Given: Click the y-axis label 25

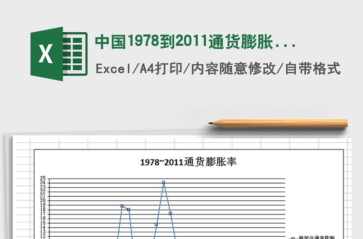Looking at the screenshot, I should [43, 178].
